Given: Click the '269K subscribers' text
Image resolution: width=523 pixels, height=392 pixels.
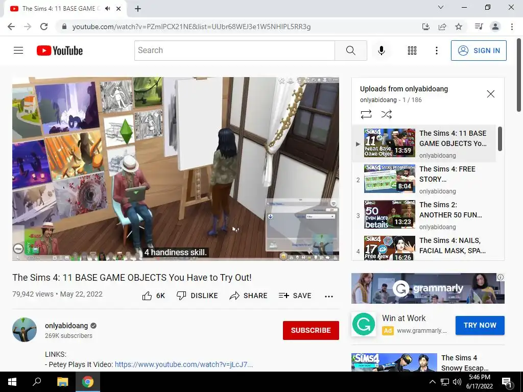Looking at the screenshot, I should pos(69,336).
